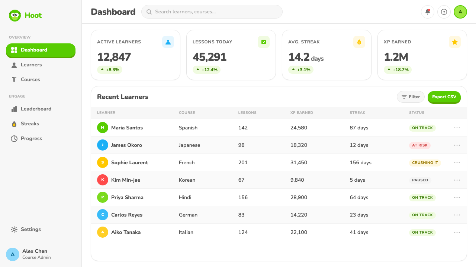This screenshot has height=267, width=476.
Task: Focus the search learners, courses field
Action: tap(212, 12)
